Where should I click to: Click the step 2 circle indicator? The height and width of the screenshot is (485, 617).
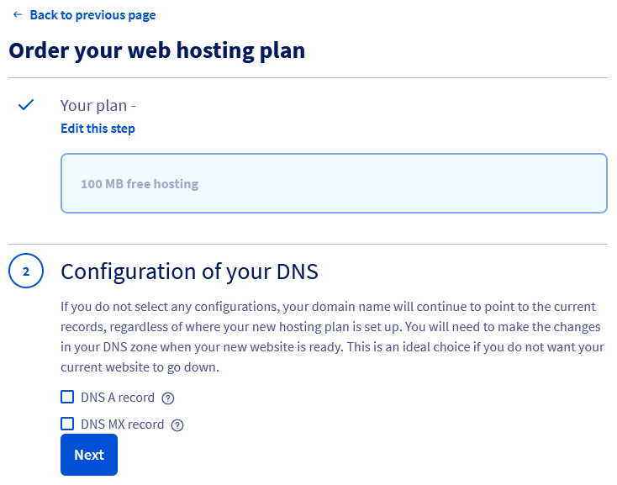pos(26,271)
